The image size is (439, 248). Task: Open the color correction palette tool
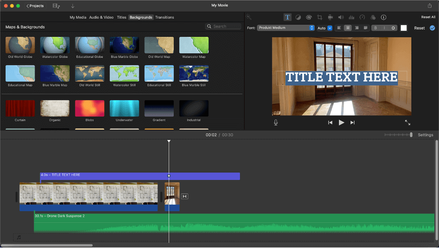309,17
